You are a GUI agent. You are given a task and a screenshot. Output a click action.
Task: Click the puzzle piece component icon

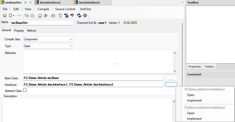click(x=45, y=15)
